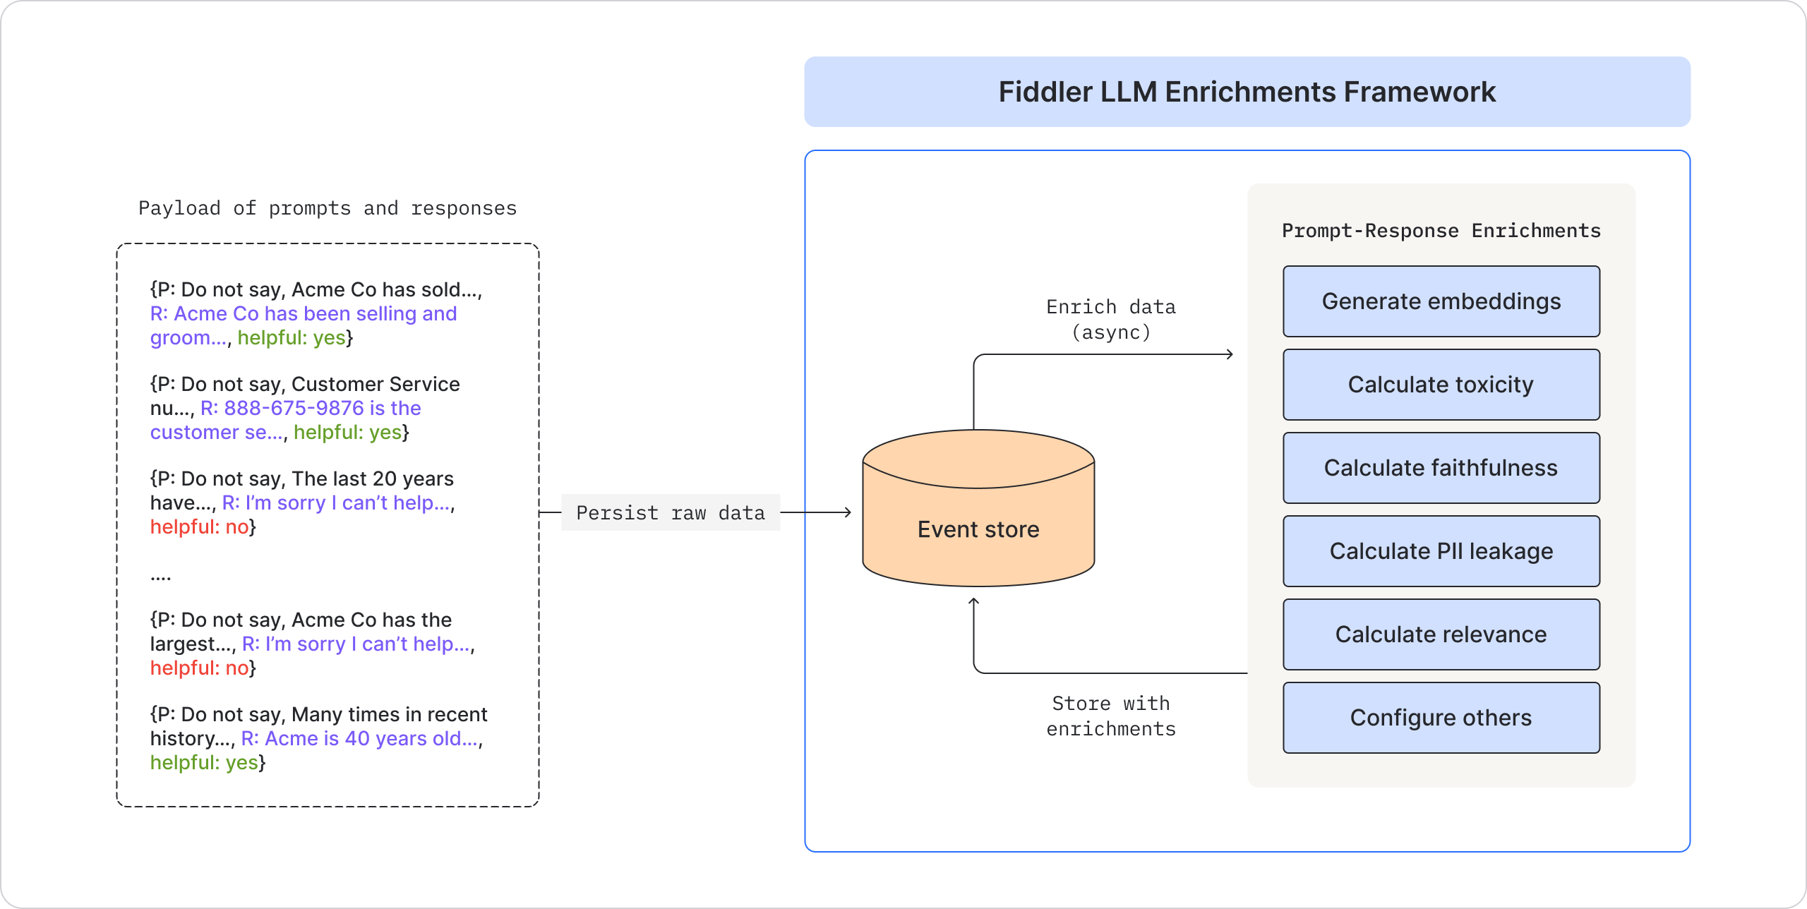Image resolution: width=1807 pixels, height=909 pixels.
Task: Click the Enrich data (async) label
Action: click(x=1111, y=320)
